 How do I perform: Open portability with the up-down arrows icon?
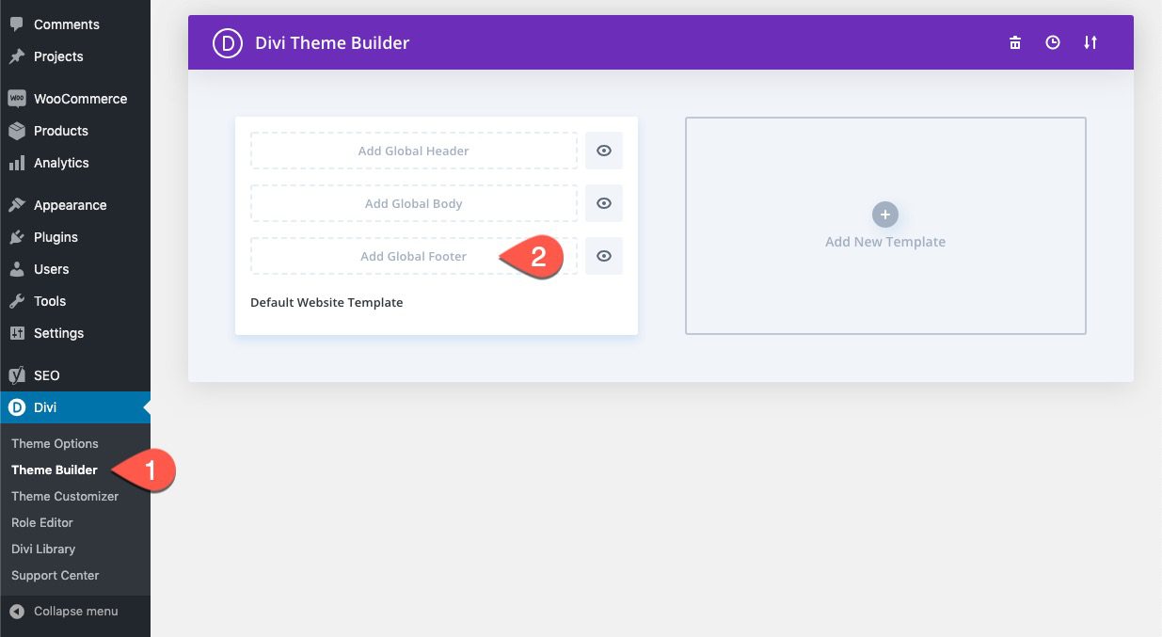point(1090,42)
